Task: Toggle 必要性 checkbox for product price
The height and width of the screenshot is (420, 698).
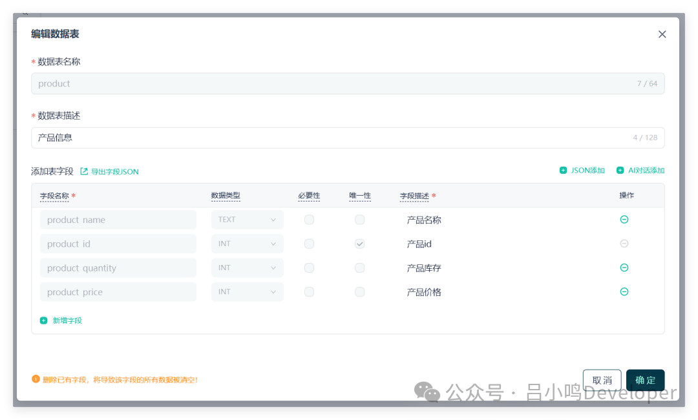Action: point(309,291)
